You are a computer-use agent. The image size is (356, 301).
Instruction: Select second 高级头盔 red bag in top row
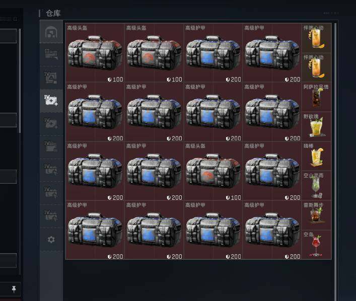point(154,53)
